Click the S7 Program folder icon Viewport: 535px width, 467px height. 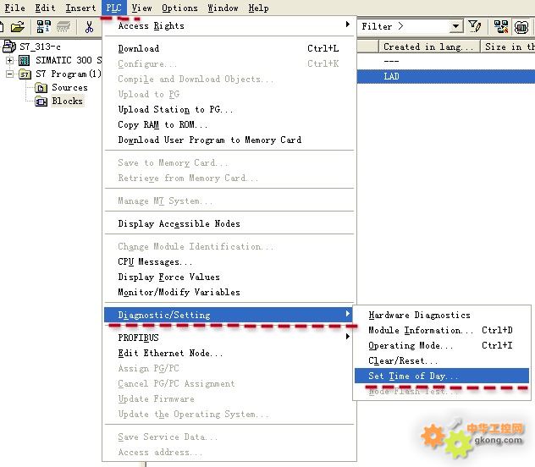pos(25,74)
